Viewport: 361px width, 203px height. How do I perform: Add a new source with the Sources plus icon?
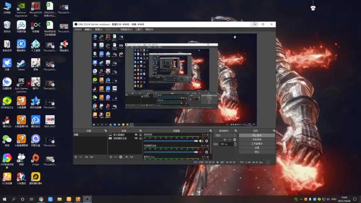point(111,157)
